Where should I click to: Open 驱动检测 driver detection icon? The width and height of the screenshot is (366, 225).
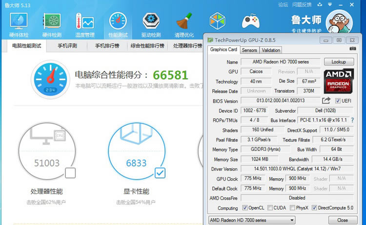(x=151, y=24)
